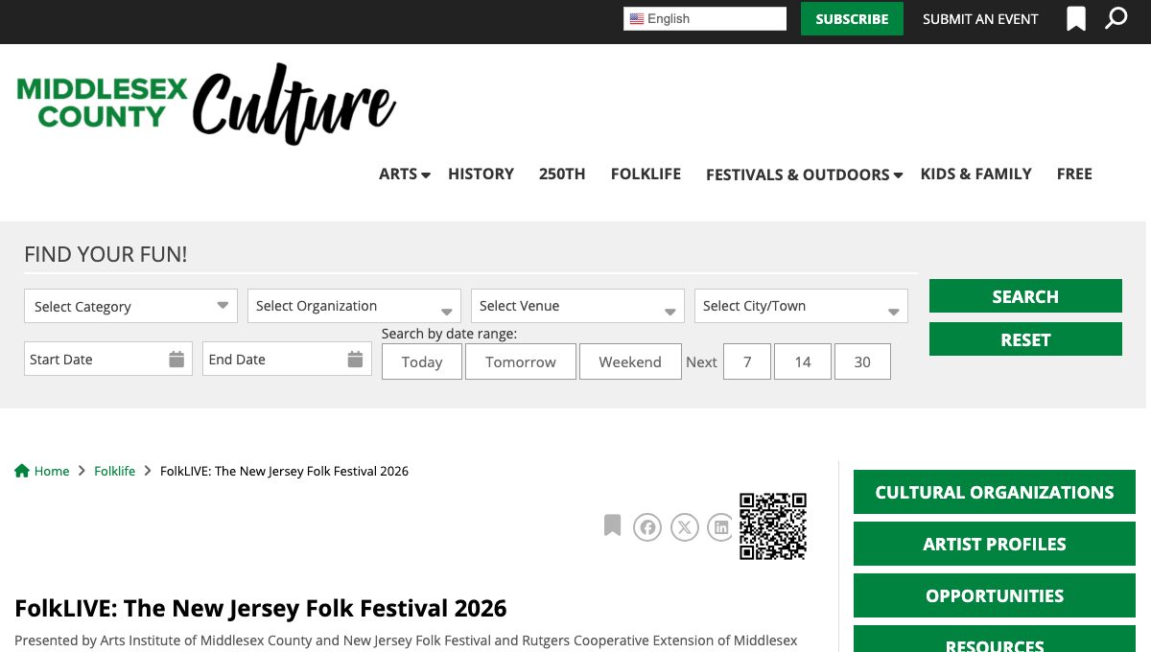
Task: Click the Subscribe button
Action: click(x=852, y=19)
